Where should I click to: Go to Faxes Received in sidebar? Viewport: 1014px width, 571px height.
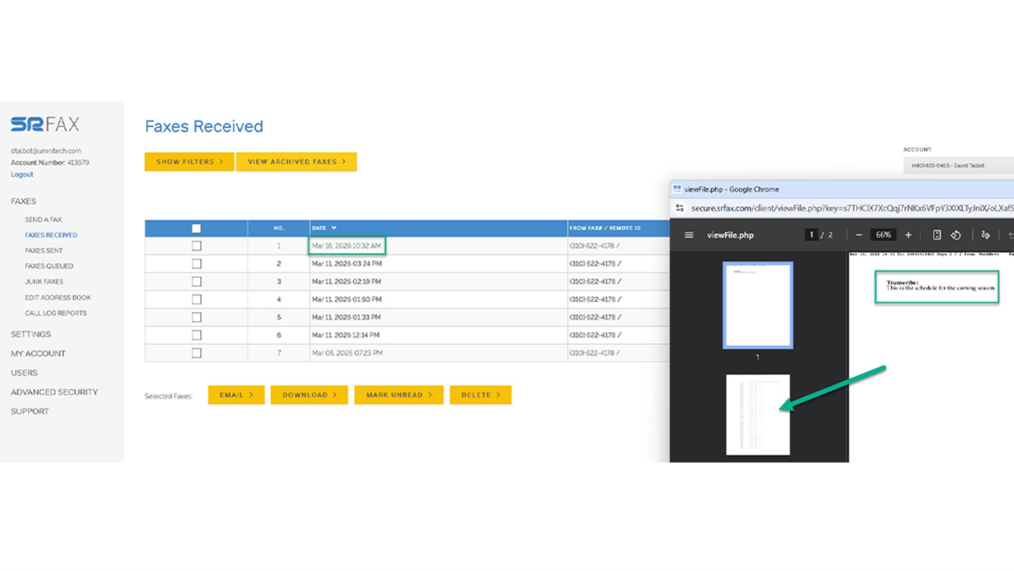pos(51,235)
